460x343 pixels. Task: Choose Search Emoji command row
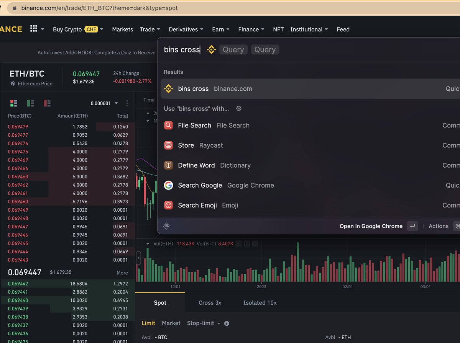tap(310, 205)
